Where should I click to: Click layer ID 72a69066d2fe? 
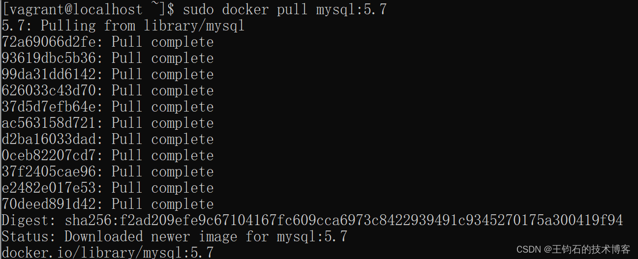51,42
